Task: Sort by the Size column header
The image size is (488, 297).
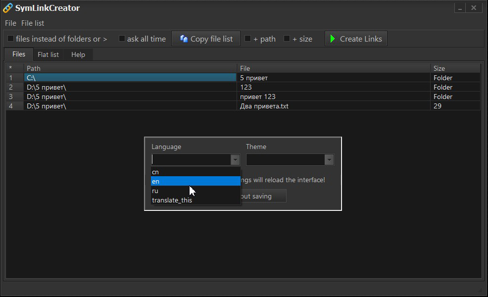Action: (455, 68)
